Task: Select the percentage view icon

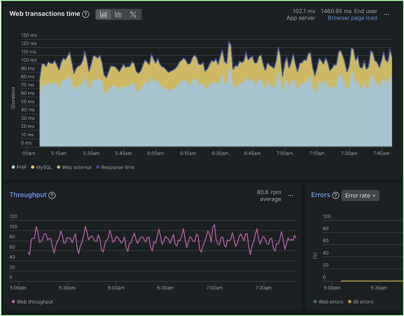Action: (133, 14)
